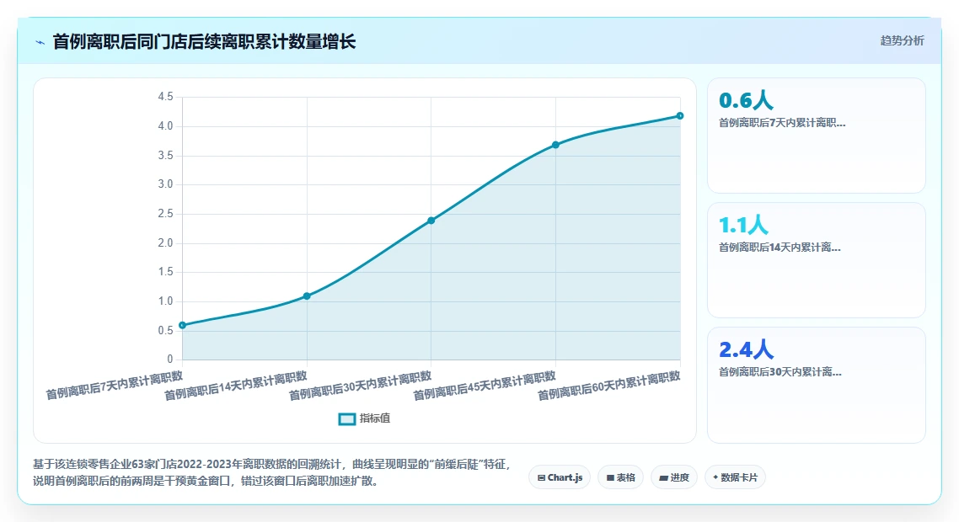The height and width of the screenshot is (522, 959).
Task: Click the 进度 tag icon
Action: pyautogui.click(x=663, y=478)
